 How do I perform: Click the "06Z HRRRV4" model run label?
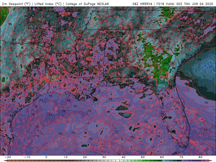tap(142, 4)
